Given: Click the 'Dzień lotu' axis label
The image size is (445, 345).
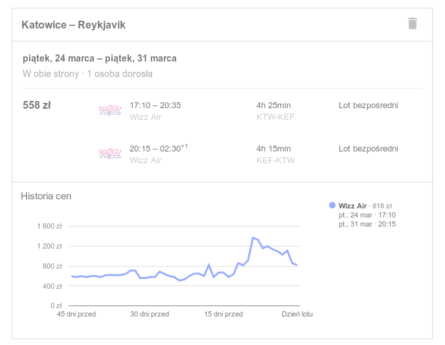Looking at the screenshot, I should 297,314.
